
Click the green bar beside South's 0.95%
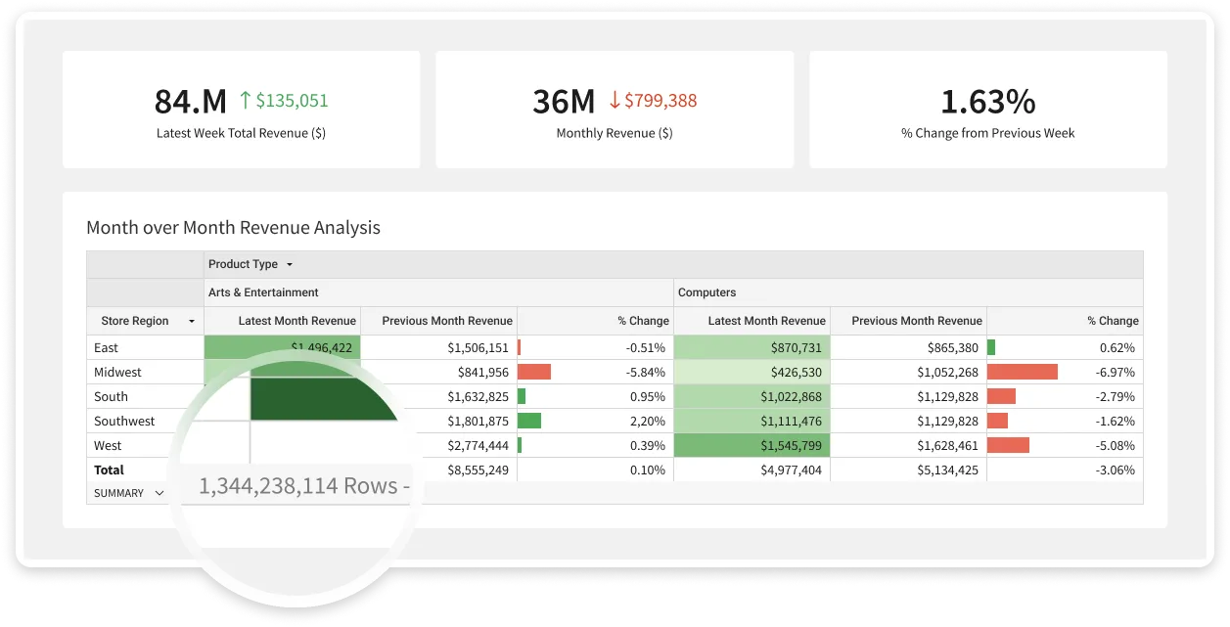point(523,396)
